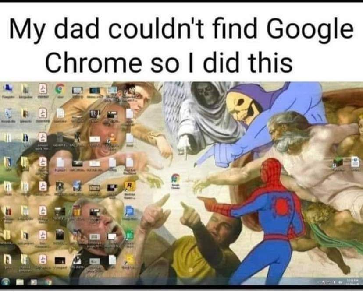Select the second PDF icon from the top
363x292 pixels.
[x=43, y=113]
